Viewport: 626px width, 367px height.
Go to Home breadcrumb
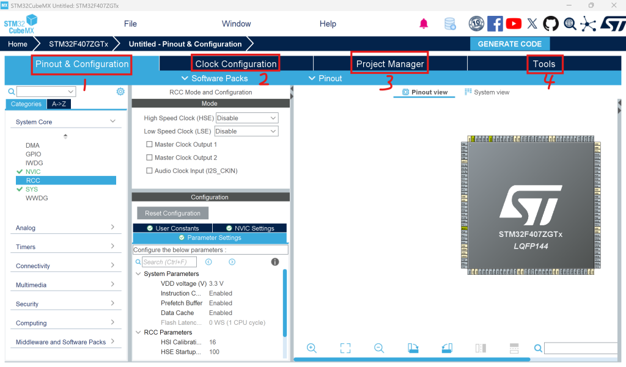click(18, 44)
